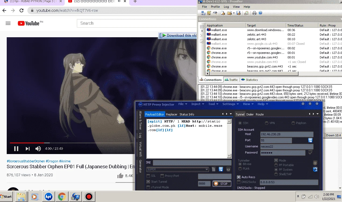
Task: Enable Proxy:Port checkbox
Action: [x=162, y=176]
